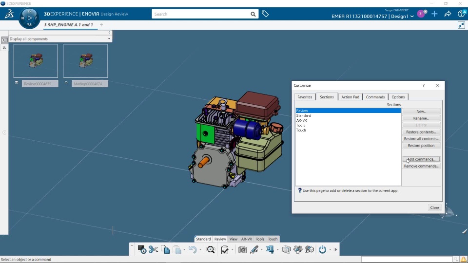Click the markup icon beside Markup00004674
Viewport: 468px width, 263px height.
click(x=66, y=83)
